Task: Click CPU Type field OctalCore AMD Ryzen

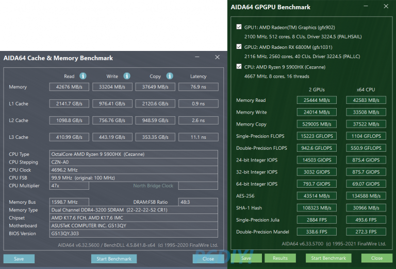Action: (x=134, y=154)
